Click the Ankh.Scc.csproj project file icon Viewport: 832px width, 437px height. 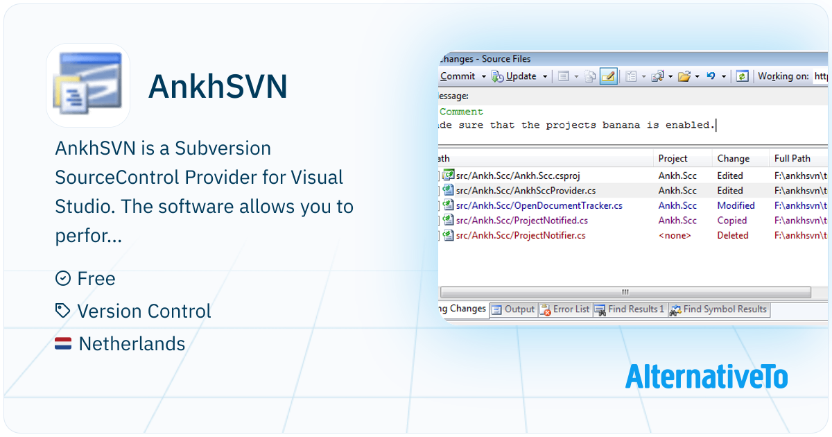(x=449, y=175)
